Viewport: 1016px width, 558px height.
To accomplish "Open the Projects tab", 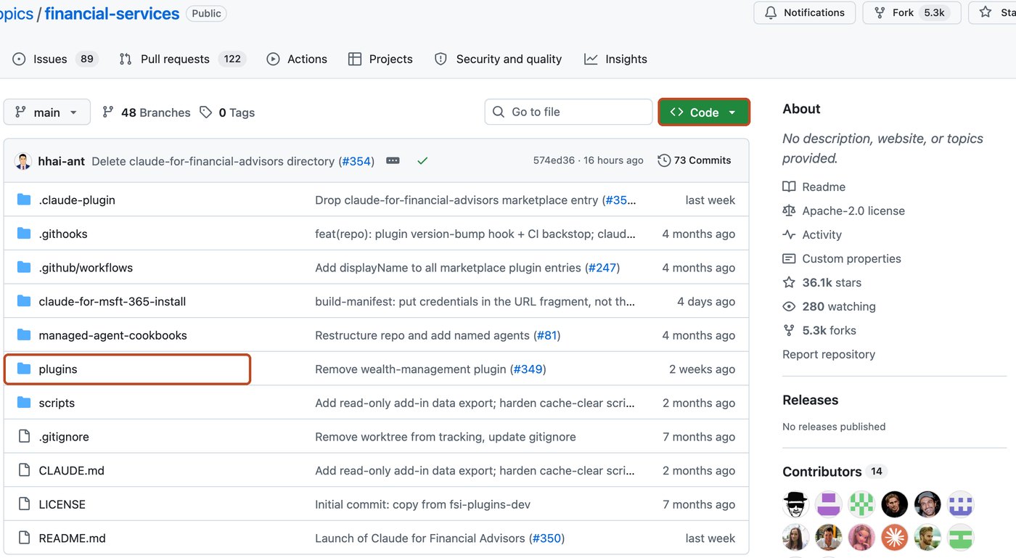I will coord(380,59).
